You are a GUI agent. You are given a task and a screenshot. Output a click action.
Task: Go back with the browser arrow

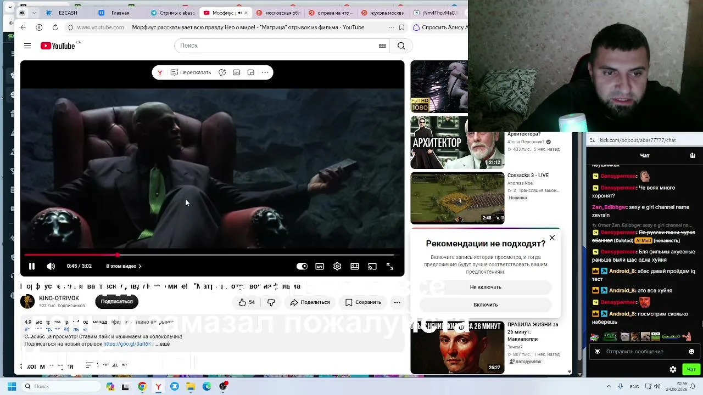[23, 27]
